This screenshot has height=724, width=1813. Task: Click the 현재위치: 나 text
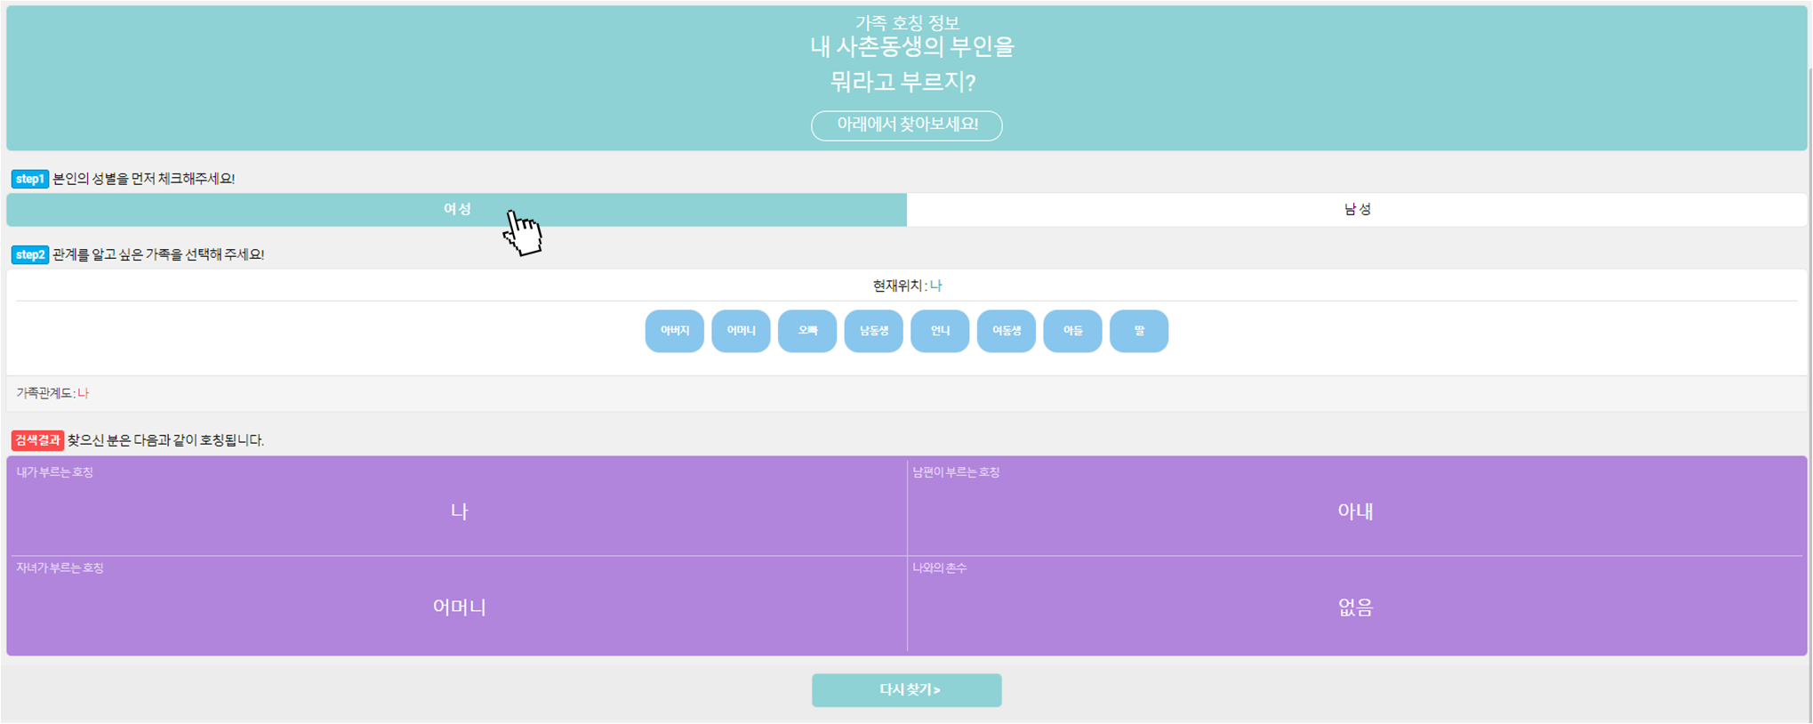pyautogui.click(x=907, y=286)
